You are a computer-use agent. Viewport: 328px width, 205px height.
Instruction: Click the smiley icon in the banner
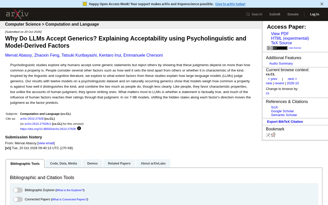pyautogui.click(x=85, y=4)
